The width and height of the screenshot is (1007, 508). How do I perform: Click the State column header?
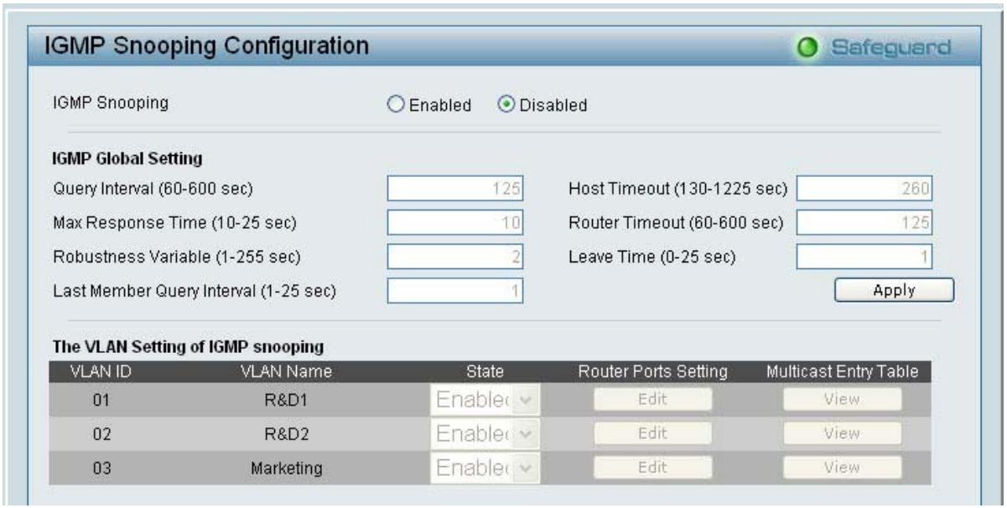485,371
